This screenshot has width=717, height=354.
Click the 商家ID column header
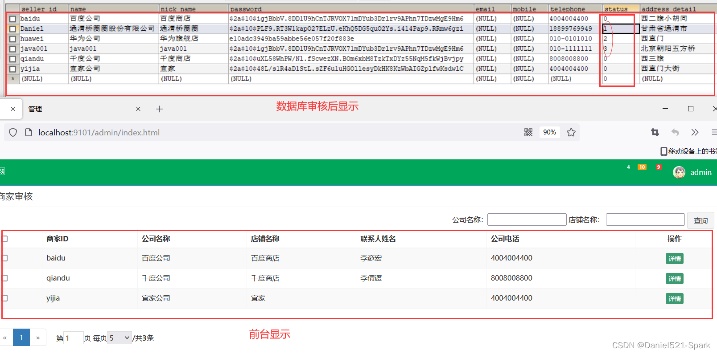click(x=58, y=239)
